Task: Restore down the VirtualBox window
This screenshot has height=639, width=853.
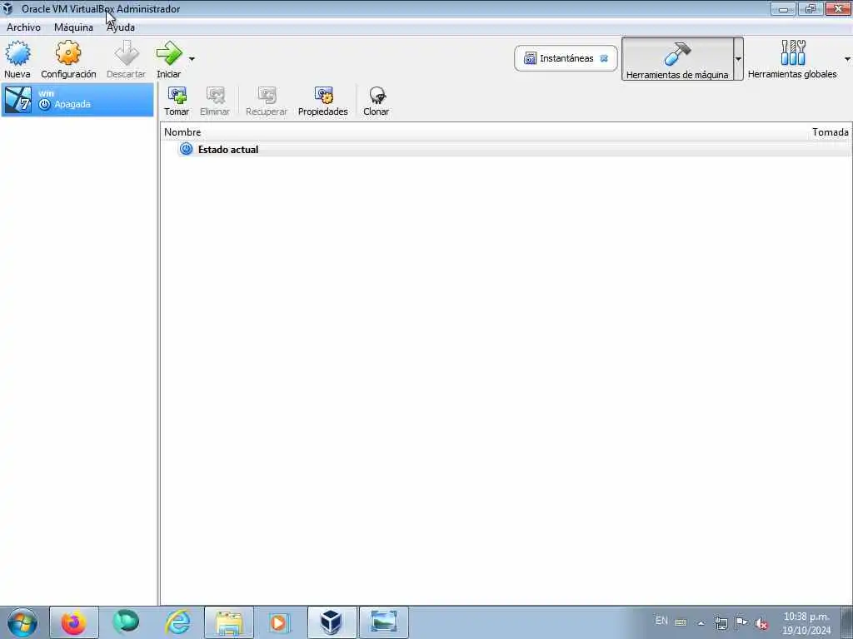Action: 810,8
